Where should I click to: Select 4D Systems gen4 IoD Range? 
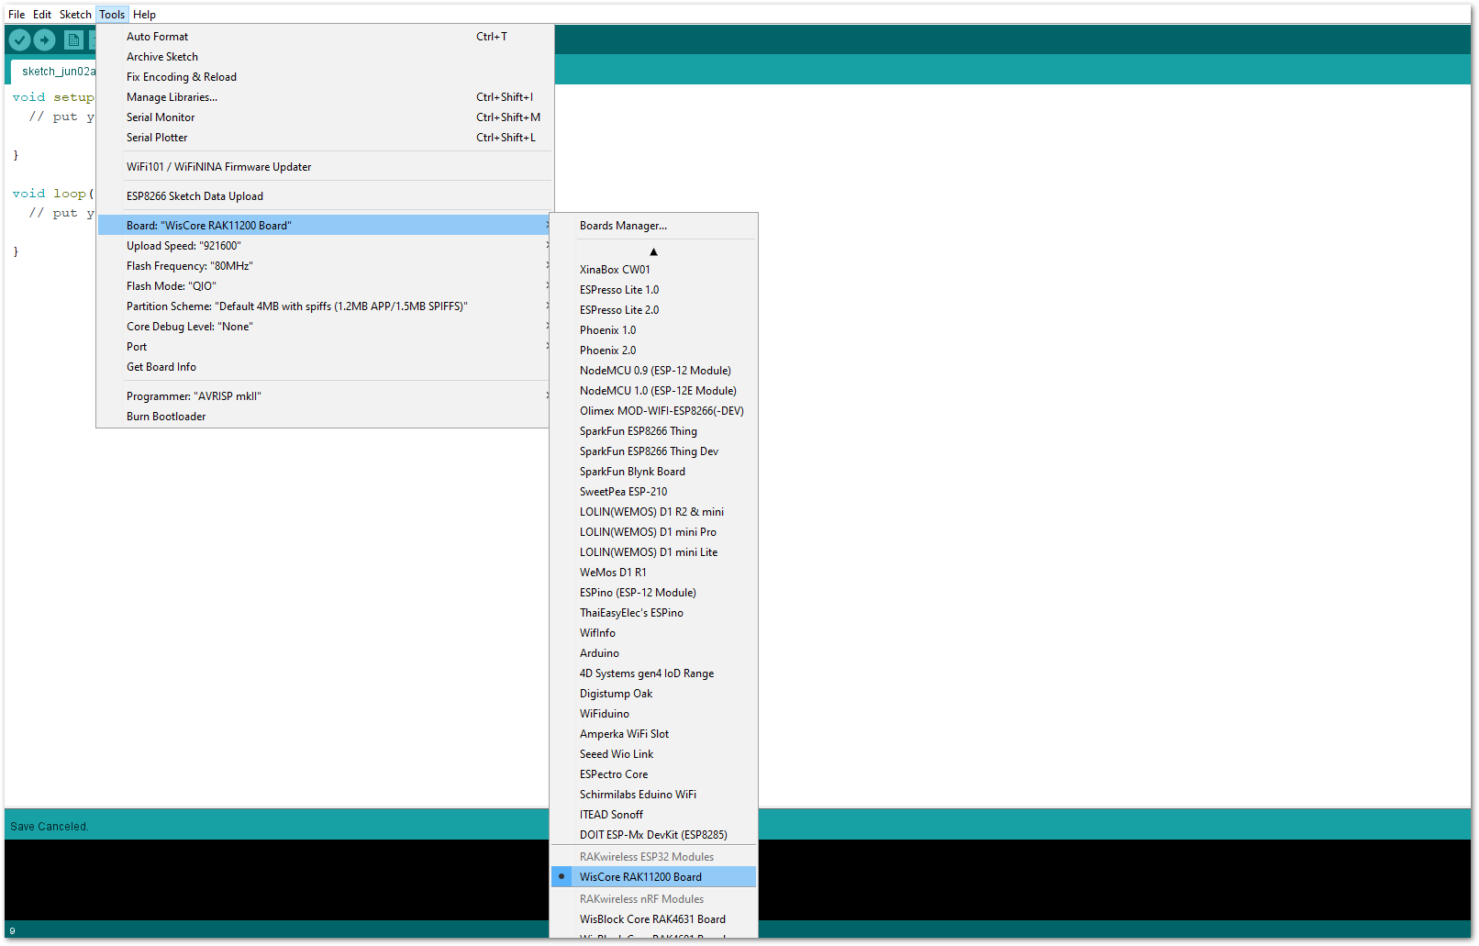click(x=653, y=673)
